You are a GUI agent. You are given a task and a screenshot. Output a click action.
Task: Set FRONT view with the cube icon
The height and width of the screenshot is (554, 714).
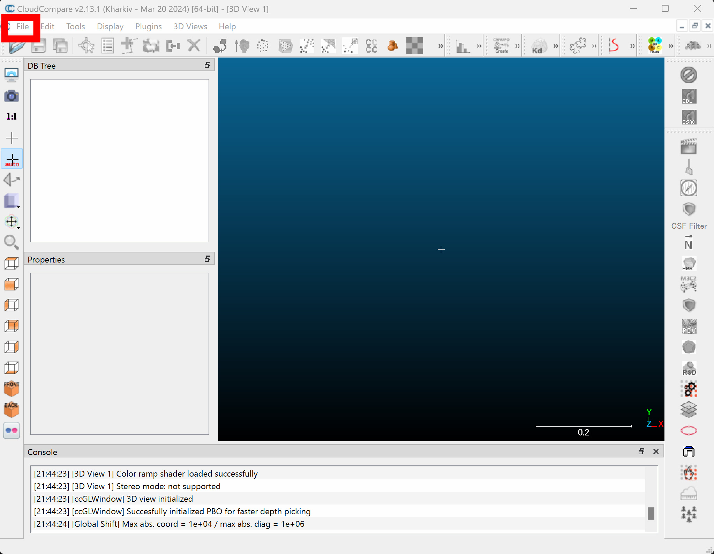(12, 389)
